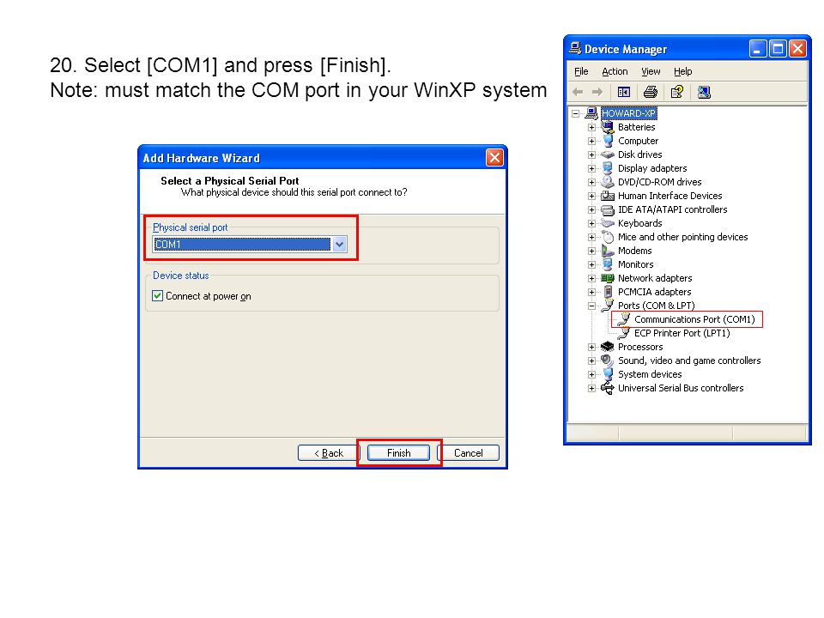Click the Processors chip icon
Viewport: 824px width, 618px height.
pos(608,347)
